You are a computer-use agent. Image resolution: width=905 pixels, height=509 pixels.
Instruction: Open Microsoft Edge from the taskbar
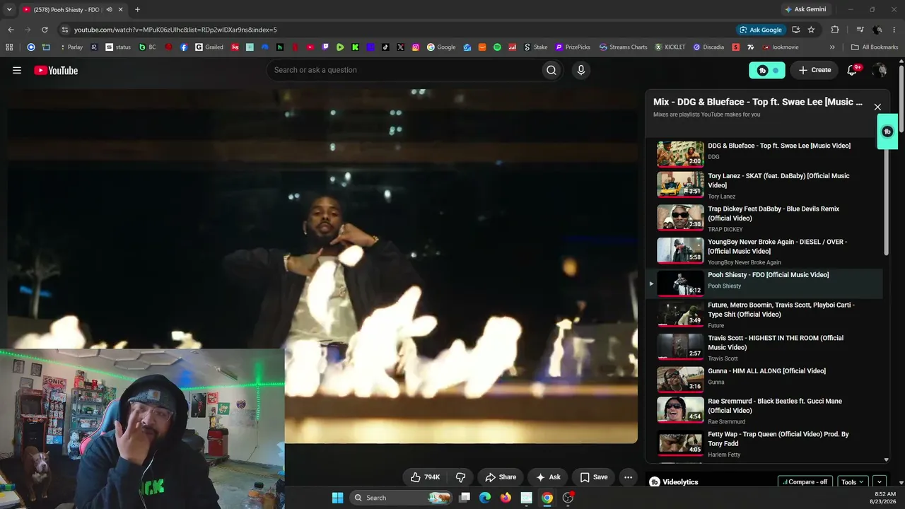485,498
